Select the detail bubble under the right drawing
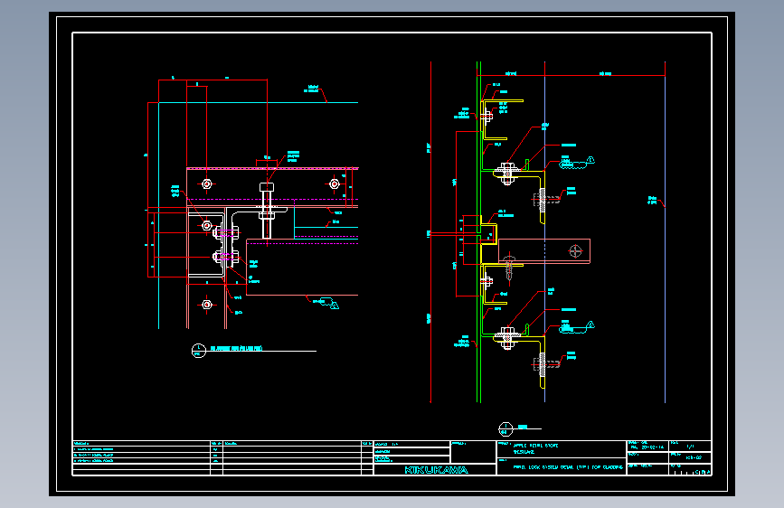Viewport: 784px width, 508px height. (x=505, y=429)
